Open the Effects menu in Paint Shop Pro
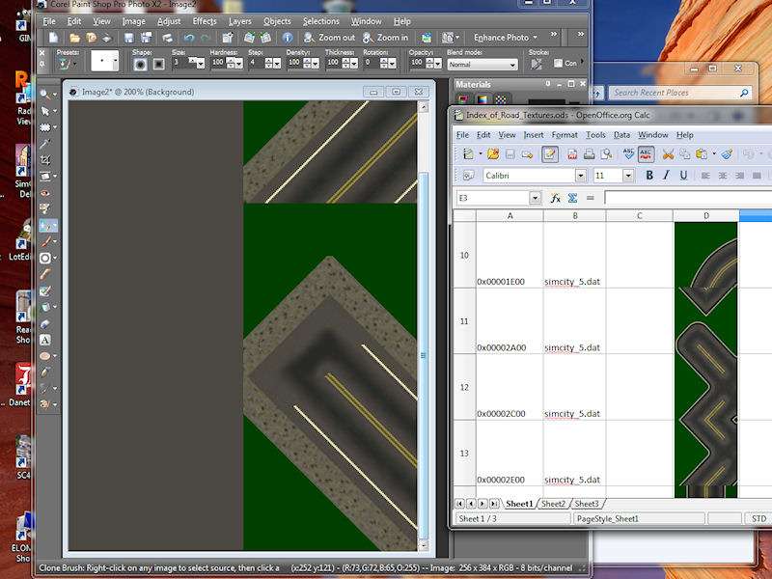 [x=205, y=20]
